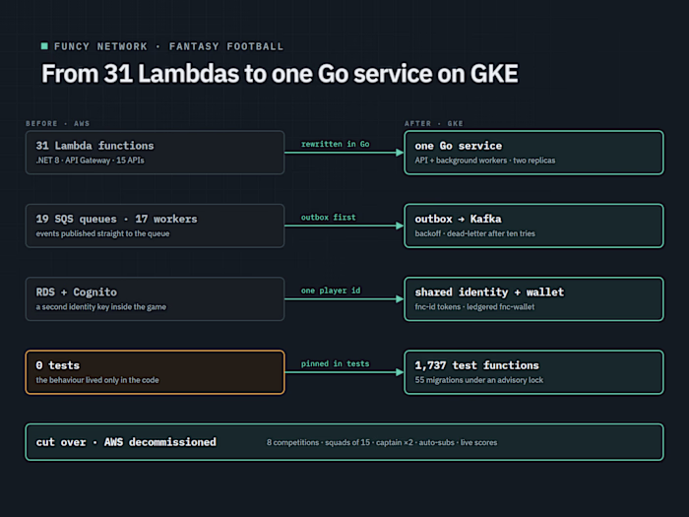Click '55 migrations under an advisory lock' text

(479, 380)
